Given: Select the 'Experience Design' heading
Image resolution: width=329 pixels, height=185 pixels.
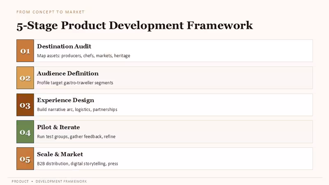Looking at the screenshot, I should (65, 100).
